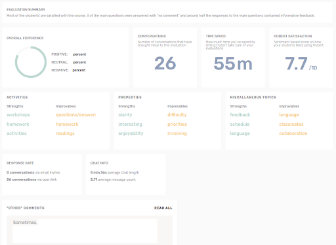This screenshot has height=245, width=336.
Task: Select 'homework' in Activities Strengths column
Action: click(x=18, y=124)
